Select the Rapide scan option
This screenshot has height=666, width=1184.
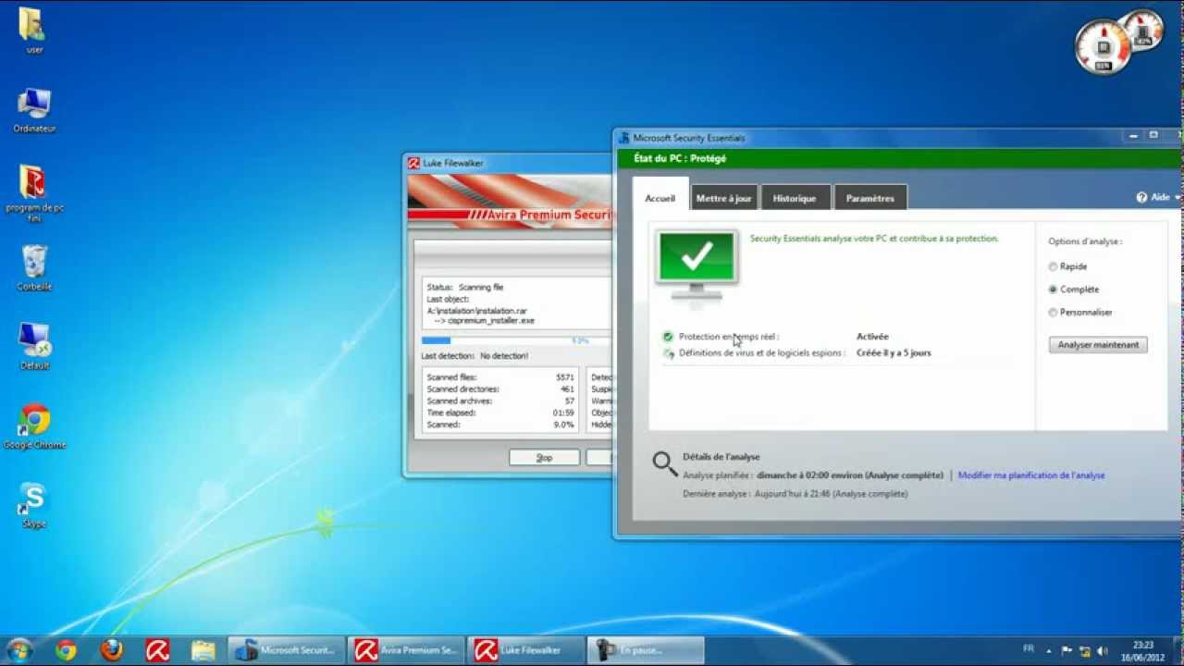pyautogui.click(x=1053, y=266)
